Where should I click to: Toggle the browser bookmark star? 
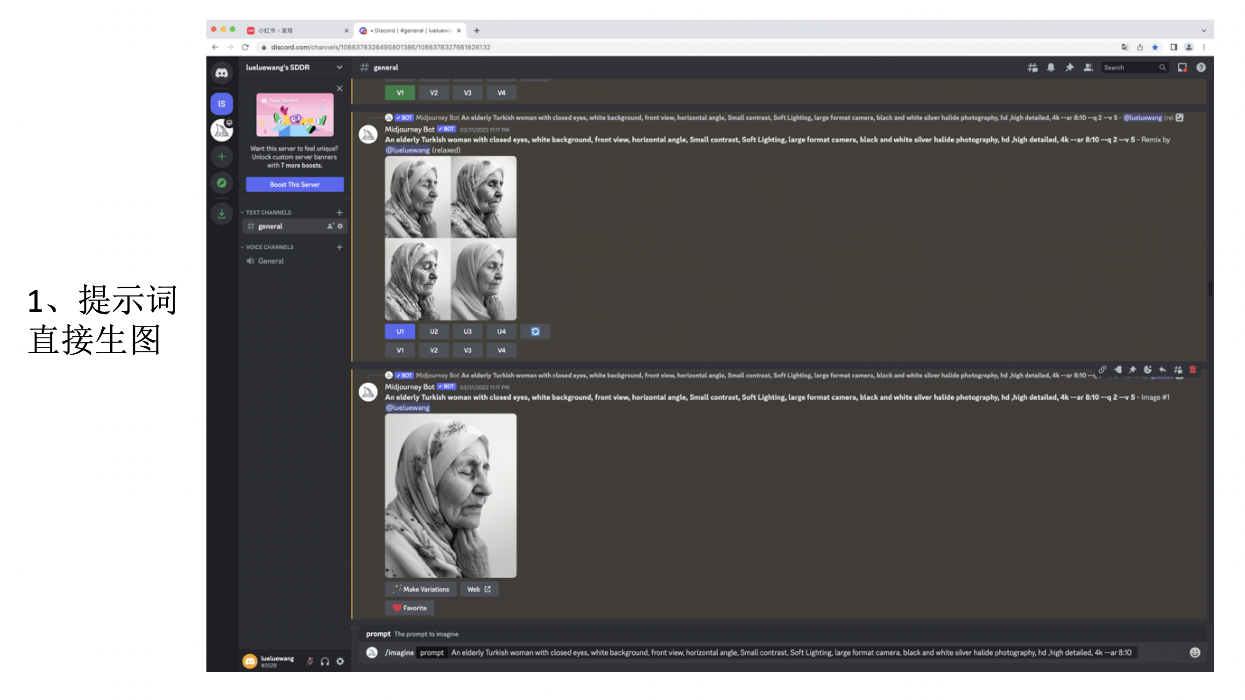tap(1155, 47)
